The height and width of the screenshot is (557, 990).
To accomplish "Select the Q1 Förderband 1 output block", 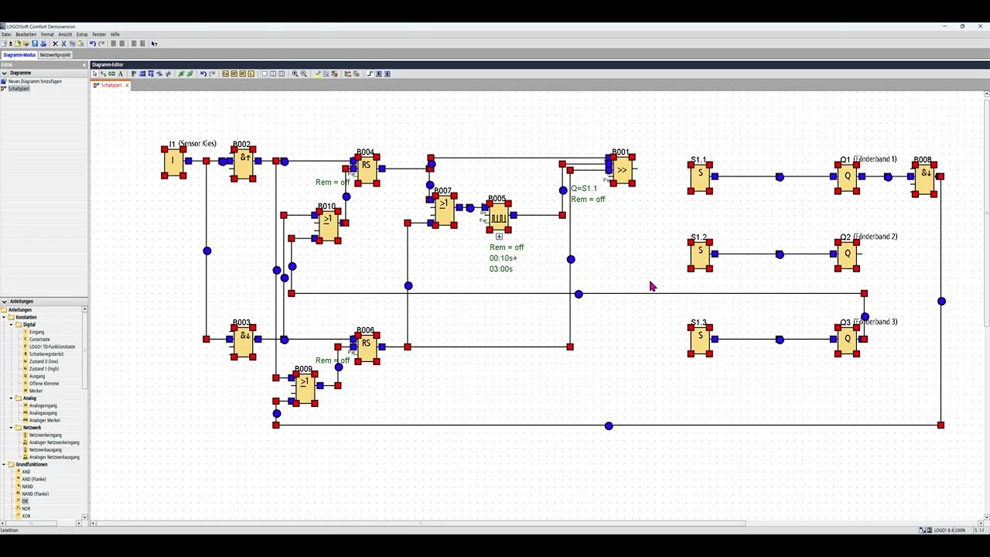I will pos(848,176).
